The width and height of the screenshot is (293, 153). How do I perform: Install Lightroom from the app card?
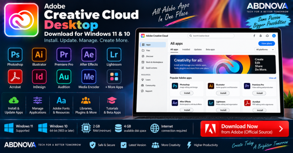[223, 110]
